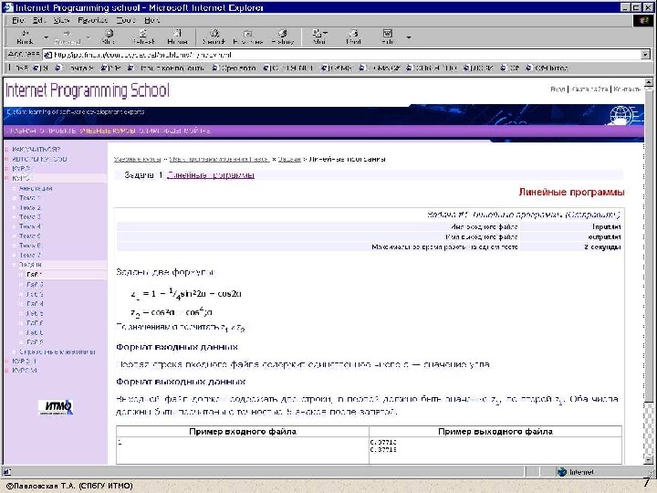Print the page using the Print icon
Viewport: 657px width, 493px height.
click(354, 37)
